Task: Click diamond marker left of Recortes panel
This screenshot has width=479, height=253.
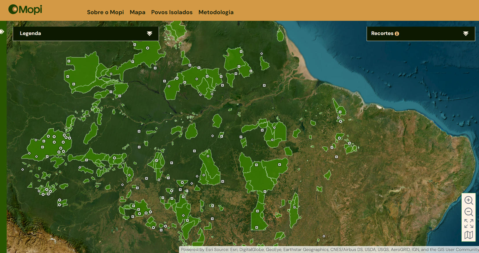Action: pyautogui.click(x=262, y=54)
